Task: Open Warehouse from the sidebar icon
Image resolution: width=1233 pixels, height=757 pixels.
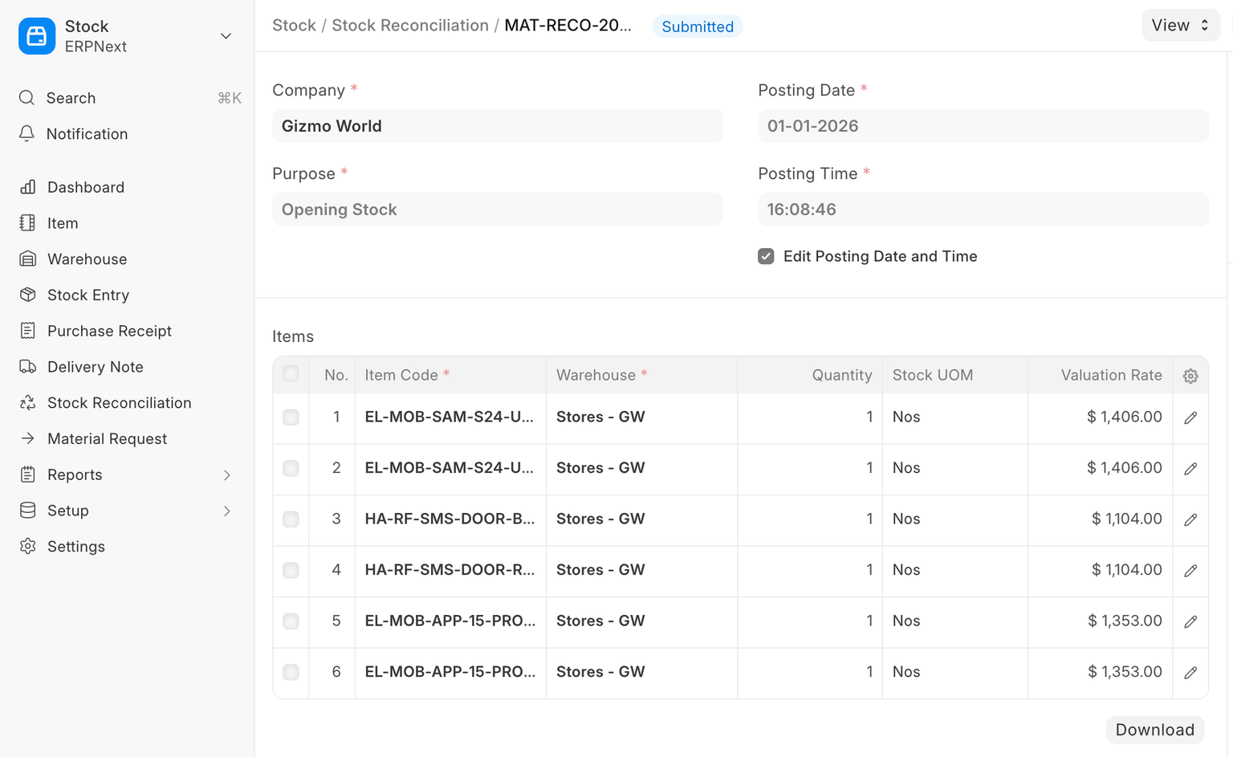Action: [x=28, y=259]
